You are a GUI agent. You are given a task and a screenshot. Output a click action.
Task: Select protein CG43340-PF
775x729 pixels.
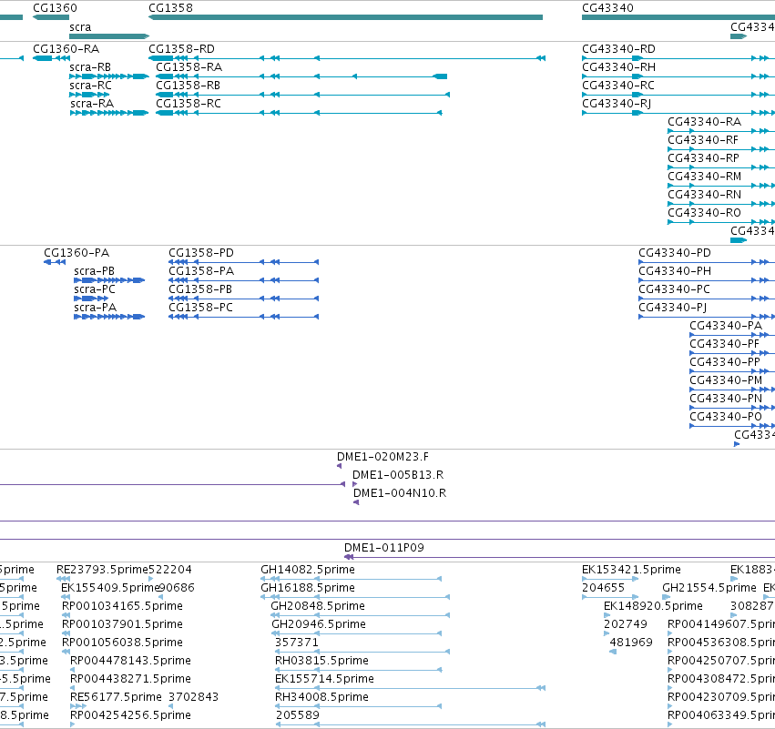coord(724,344)
